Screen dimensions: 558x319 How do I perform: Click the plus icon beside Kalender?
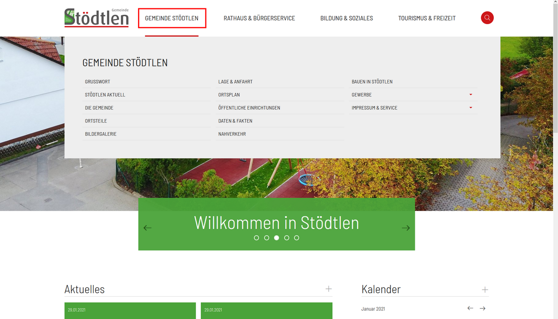click(x=485, y=289)
